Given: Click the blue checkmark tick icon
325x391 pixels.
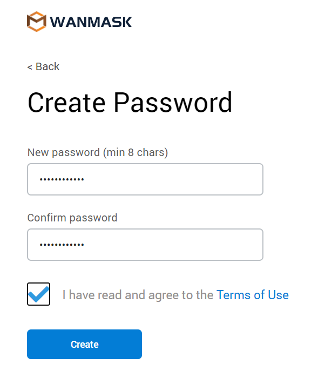Looking at the screenshot, I should (39, 294).
